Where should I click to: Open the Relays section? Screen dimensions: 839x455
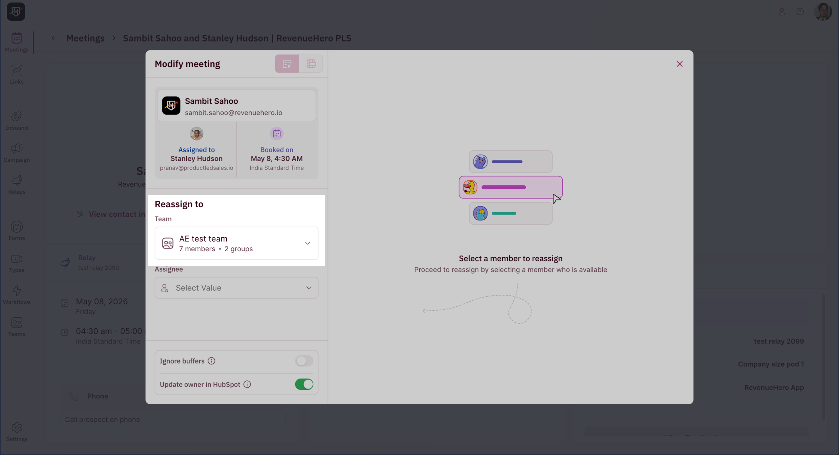17,185
